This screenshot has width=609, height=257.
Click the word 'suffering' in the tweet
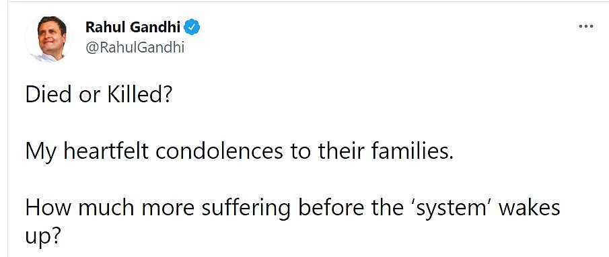pos(246,209)
